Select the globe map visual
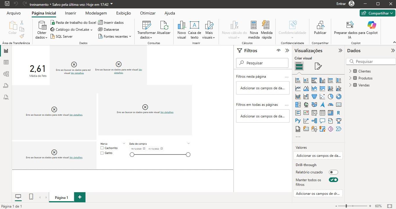Image resolution: width=396 pixels, height=209 pixels. tap(306, 105)
